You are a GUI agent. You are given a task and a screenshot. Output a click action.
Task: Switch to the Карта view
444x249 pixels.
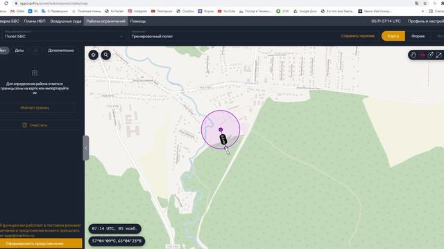coord(393,36)
